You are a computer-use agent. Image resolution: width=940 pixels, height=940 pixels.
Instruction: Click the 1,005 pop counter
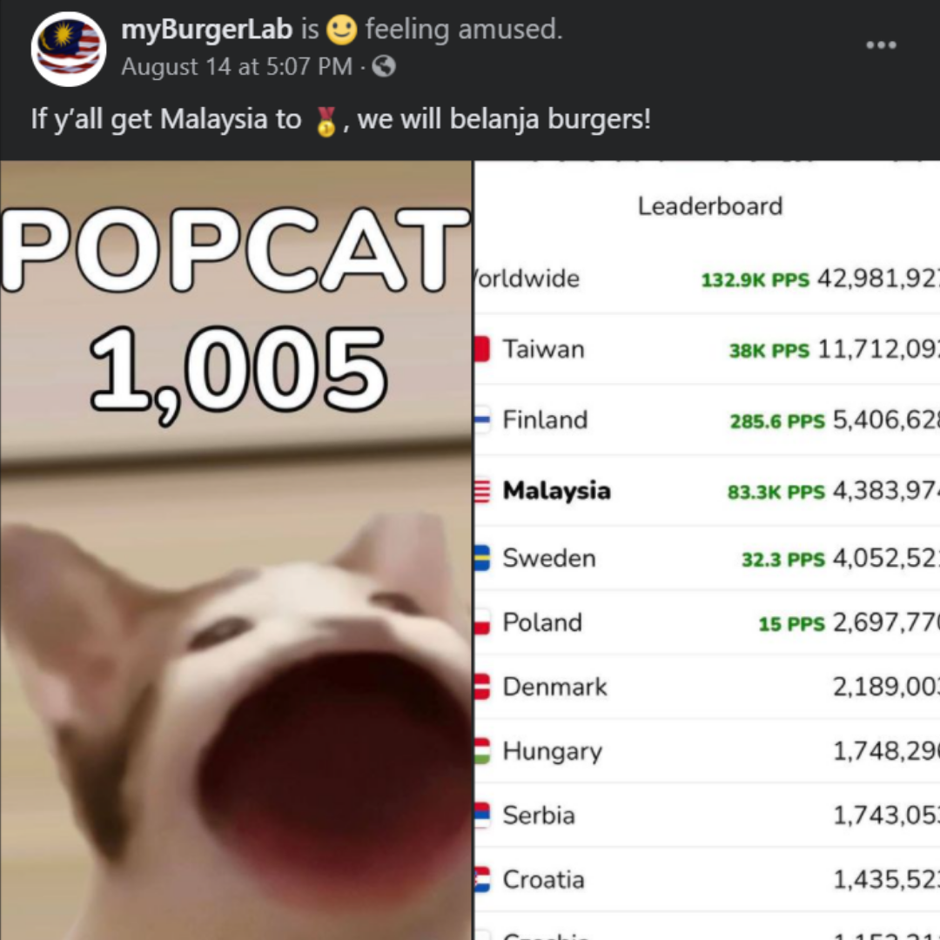tap(238, 373)
